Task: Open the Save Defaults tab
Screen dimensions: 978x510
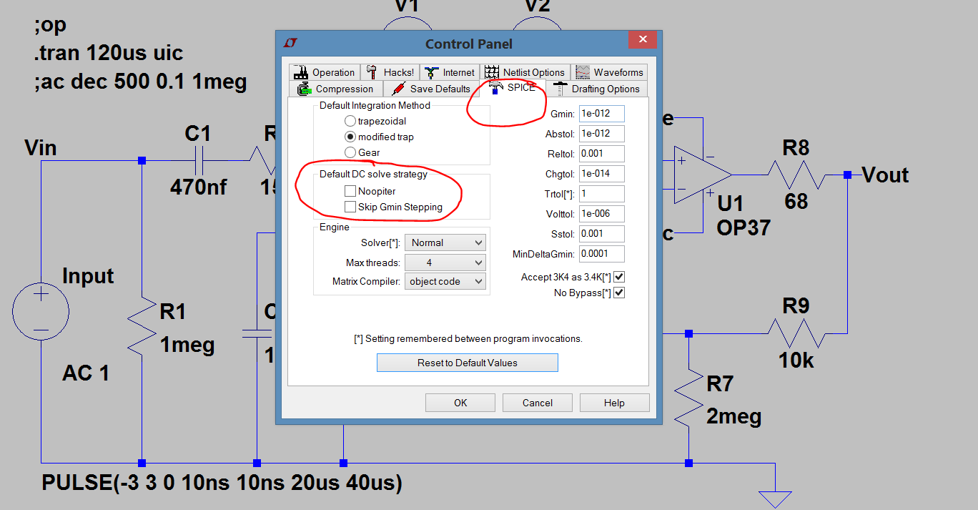Action: [x=431, y=89]
